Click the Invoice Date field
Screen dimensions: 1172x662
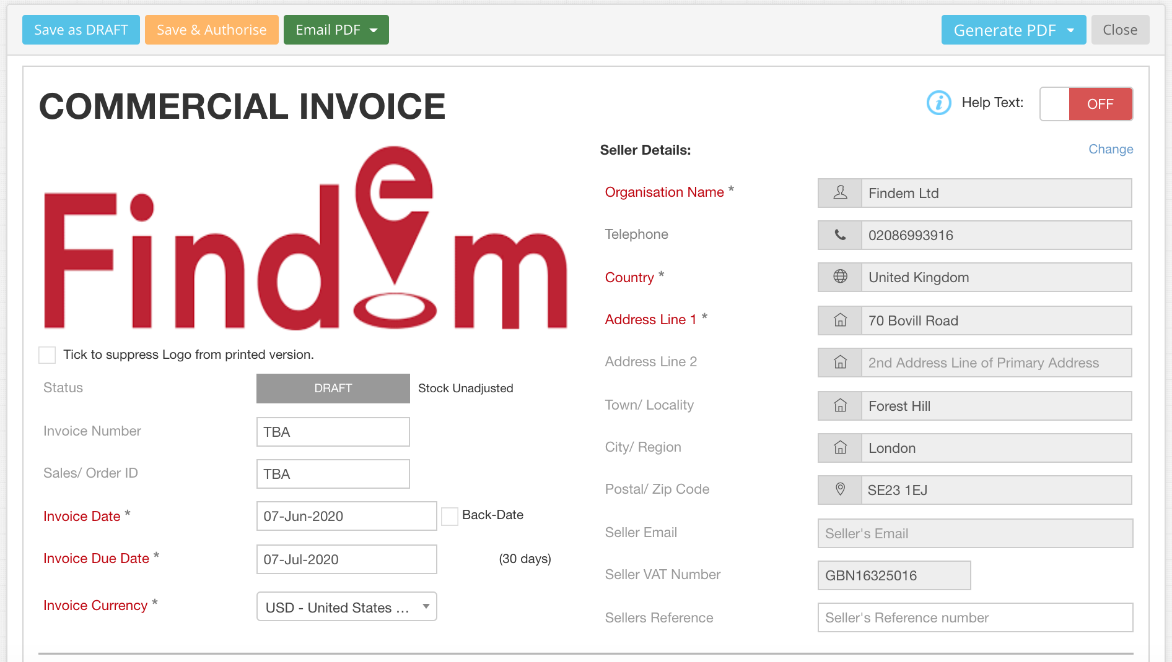click(347, 516)
